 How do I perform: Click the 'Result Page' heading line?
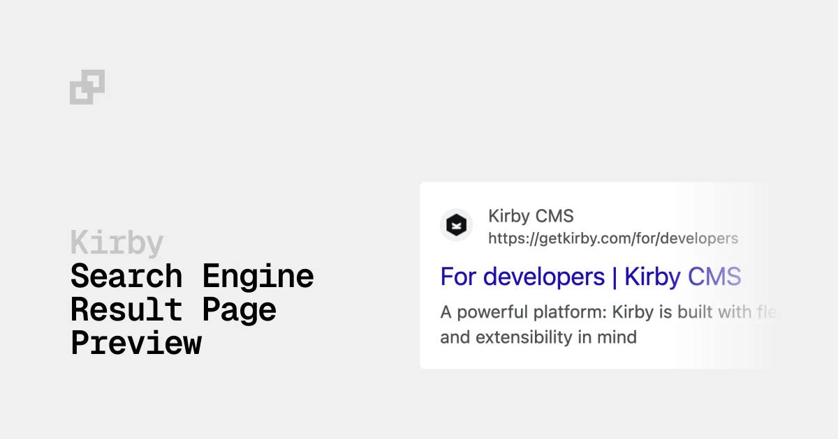click(173, 309)
